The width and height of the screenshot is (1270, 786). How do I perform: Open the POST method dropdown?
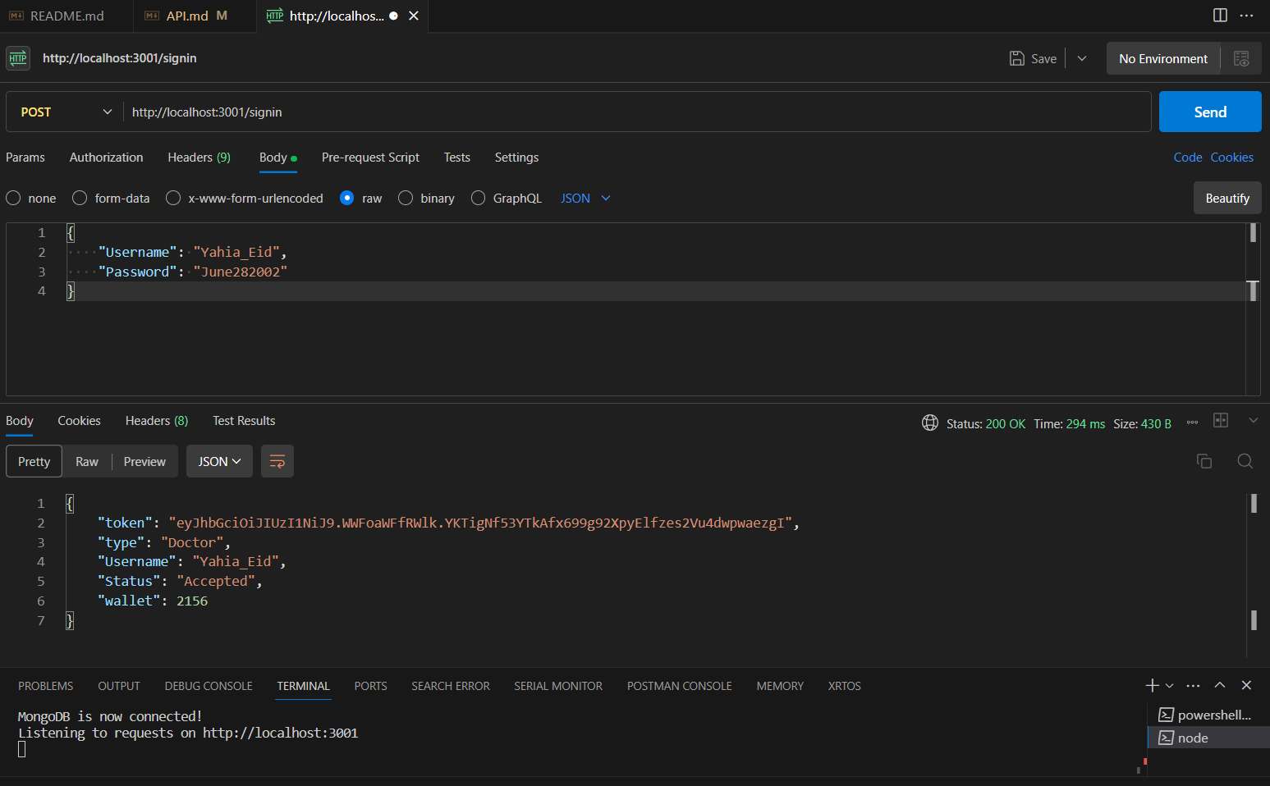pos(65,112)
